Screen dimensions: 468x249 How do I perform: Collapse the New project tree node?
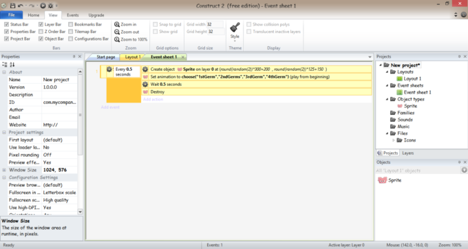click(x=381, y=65)
